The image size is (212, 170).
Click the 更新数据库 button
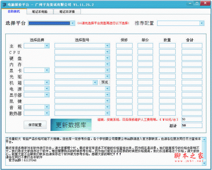tap(71, 125)
